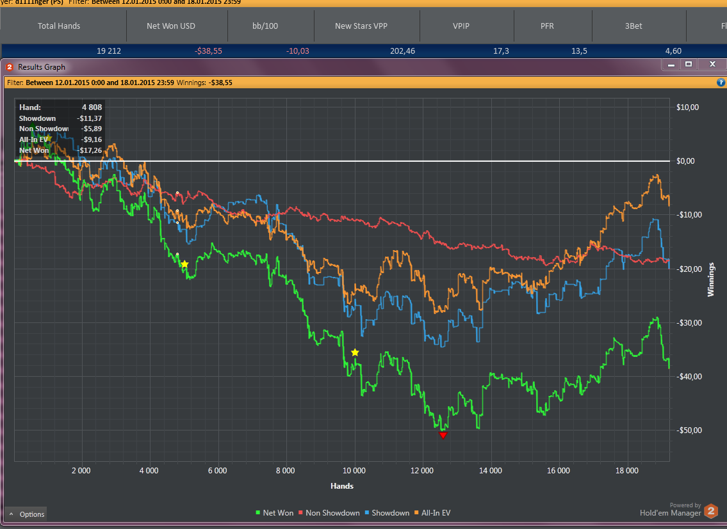Select the -$38,55 net won cell
Image resolution: width=727 pixels, height=529 pixels.
(x=208, y=51)
